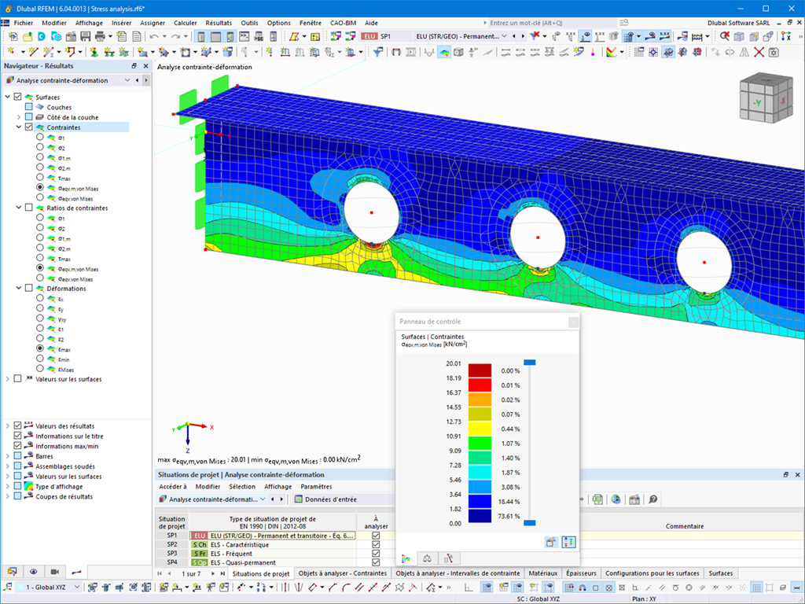Close the Panneau de contrôle
The image size is (805, 604).
[573, 322]
